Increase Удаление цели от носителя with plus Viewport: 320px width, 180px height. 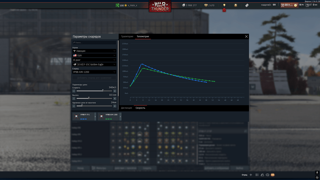point(115,106)
